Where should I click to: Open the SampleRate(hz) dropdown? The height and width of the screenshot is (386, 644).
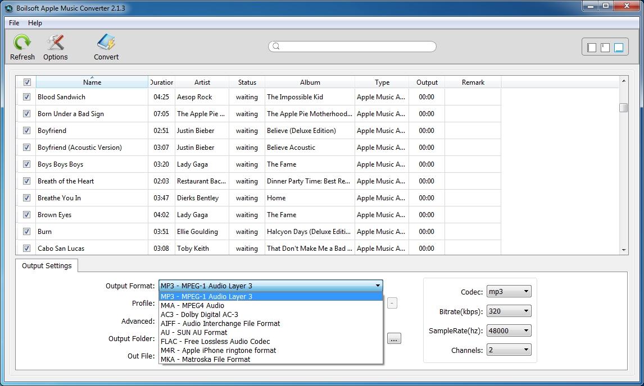(x=509, y=330)
